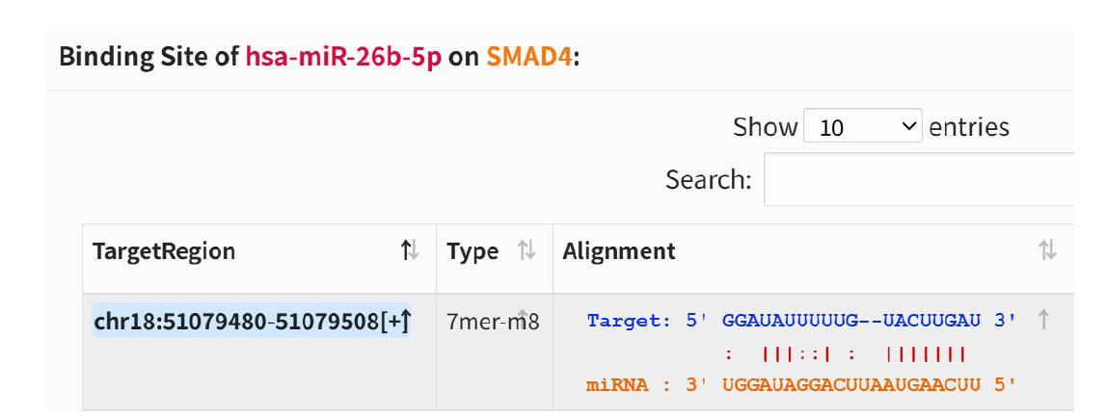The height and width of the screenshot is (417, 1106).
Task: Click the chevron of the entries selector
Action: click(907, 127)
